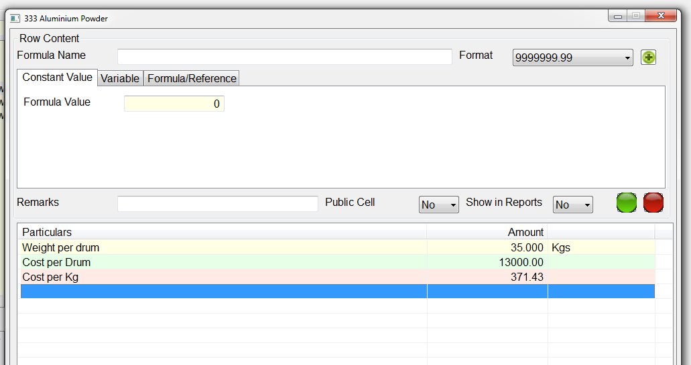This screenshot has width=691, height=365.
Task: Click the green plus icon beside Format
Action: coord(648,57)
